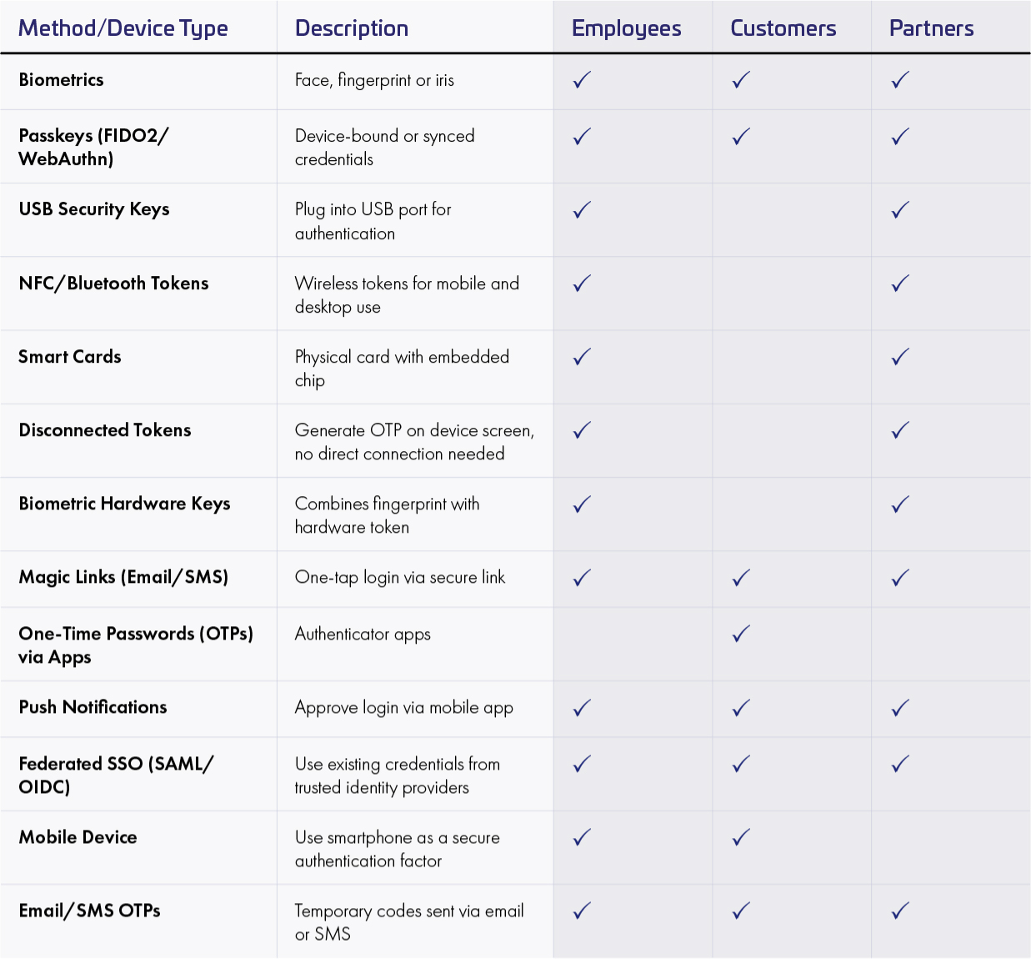The height and width of the screenshot is (959, 1031).
Task: Click the Employees checkmark for Biometrics
Action: (582, 80)
